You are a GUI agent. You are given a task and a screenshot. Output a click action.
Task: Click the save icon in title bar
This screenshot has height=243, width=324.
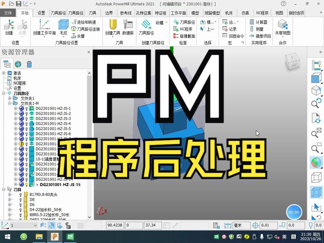tap(19, 4)
